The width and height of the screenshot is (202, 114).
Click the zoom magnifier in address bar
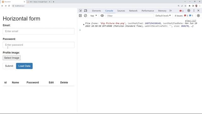(179, 6)
